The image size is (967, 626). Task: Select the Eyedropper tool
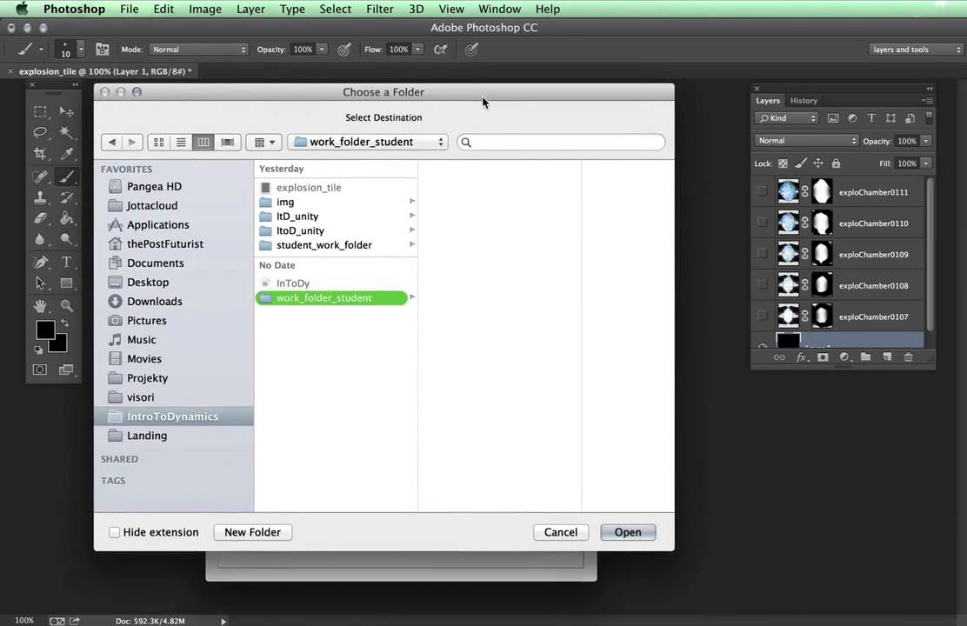click(67, 154)
